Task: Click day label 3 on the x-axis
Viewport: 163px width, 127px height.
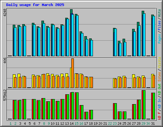Action: [x=20, y=124]
